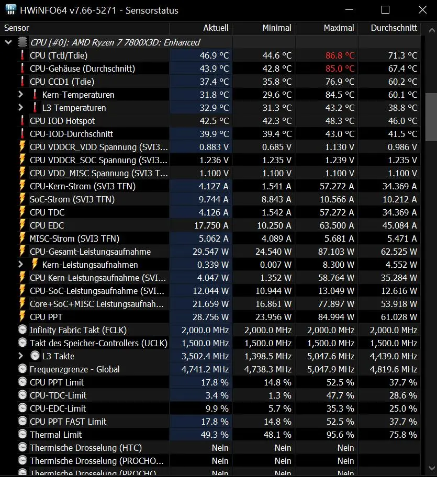Click the lightning icon for CPU-Kern-Strom

click(22, 186)
